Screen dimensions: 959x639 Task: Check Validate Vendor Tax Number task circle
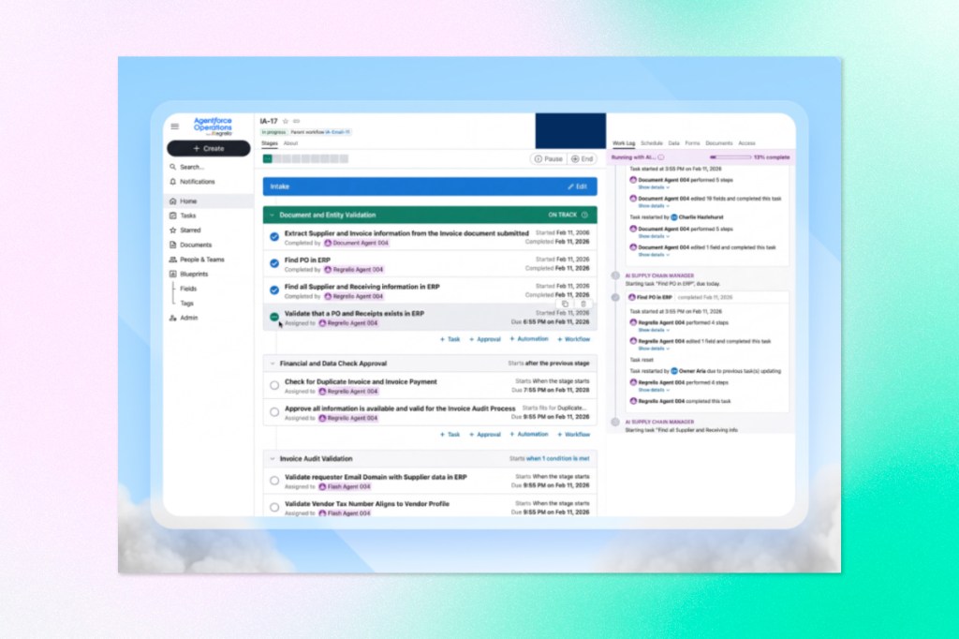point(274,508)
